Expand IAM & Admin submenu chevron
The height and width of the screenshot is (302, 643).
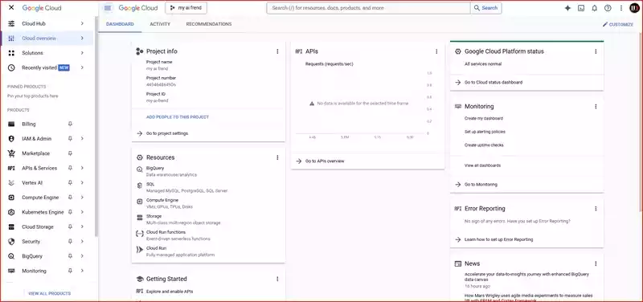tap(82, 138)
